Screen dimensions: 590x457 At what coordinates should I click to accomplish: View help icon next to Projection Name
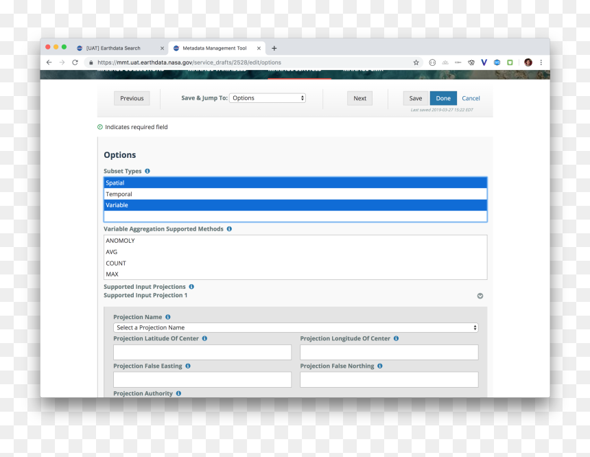tap(168, 317)
